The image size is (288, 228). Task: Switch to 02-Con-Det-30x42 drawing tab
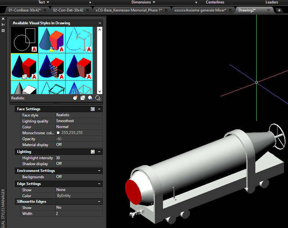68,10
